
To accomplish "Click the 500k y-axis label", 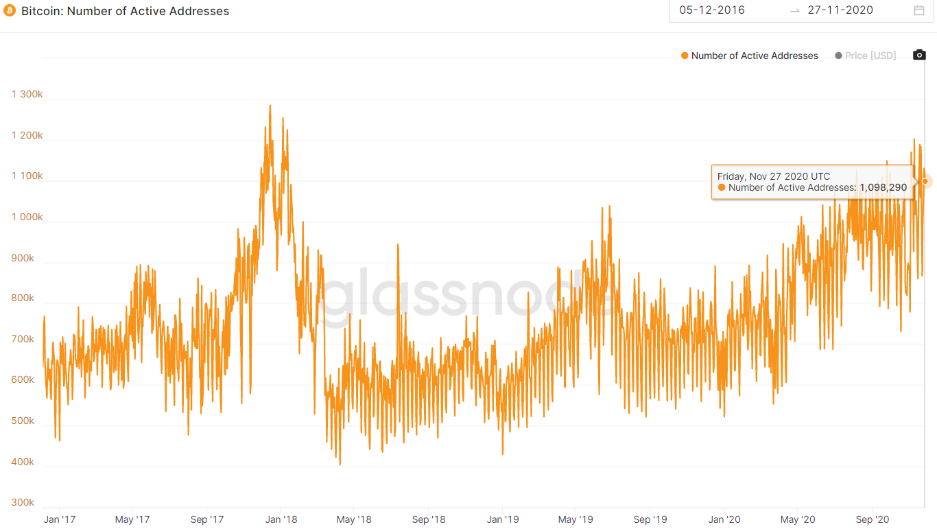I will [x=23, y=421].
